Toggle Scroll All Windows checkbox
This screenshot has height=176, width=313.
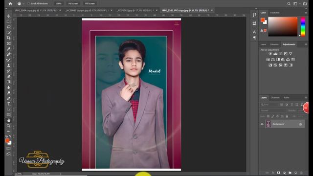pos(28,3)
